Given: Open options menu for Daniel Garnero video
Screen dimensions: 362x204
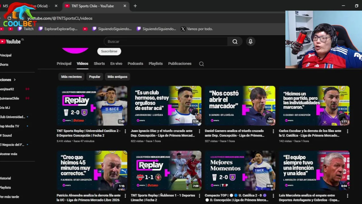Looking at the screenshot, I should [x=273, y=131].
